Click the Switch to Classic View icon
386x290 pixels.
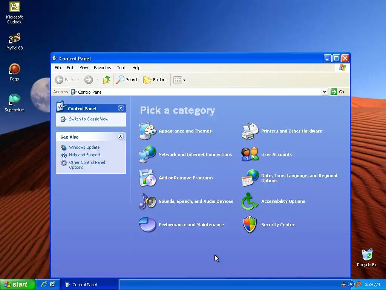coord(63,119)
